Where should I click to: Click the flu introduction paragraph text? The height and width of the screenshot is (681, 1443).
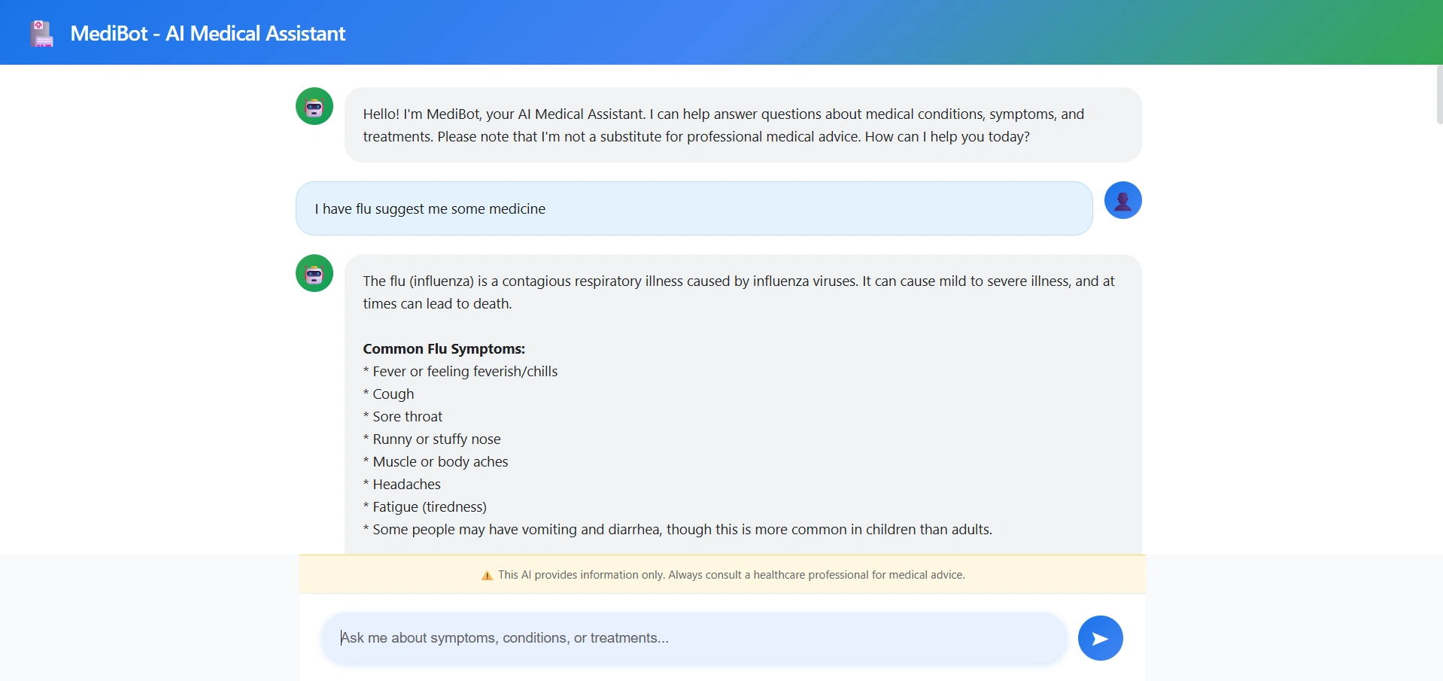coord(738,292)
